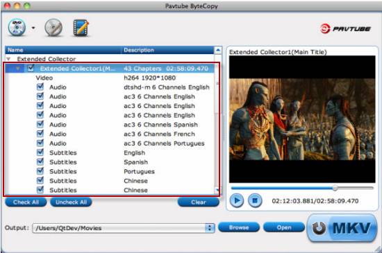
Task: Click the macOS green zoom window button
Action: point(27,6)
